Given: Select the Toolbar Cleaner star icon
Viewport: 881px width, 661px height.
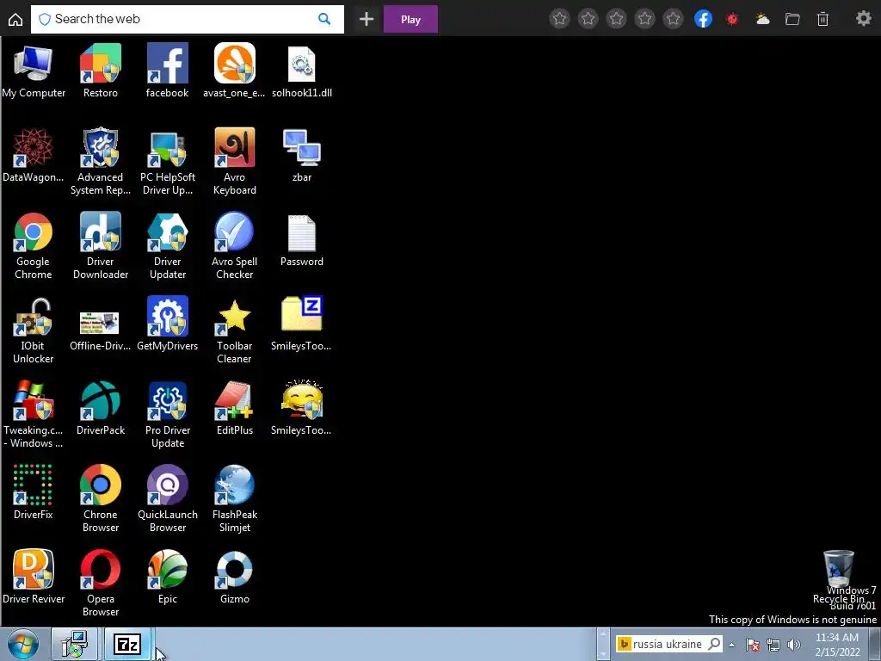Looking at the screenshot, I should pyautogui.click(x=234, y=317).
